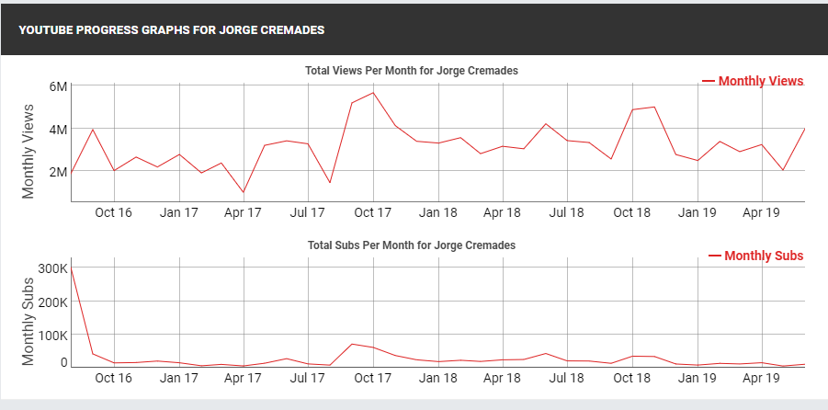Click the 'Total Views Per Month' chart title
This screenshot has width=828, height=410.
pos(413,71)
